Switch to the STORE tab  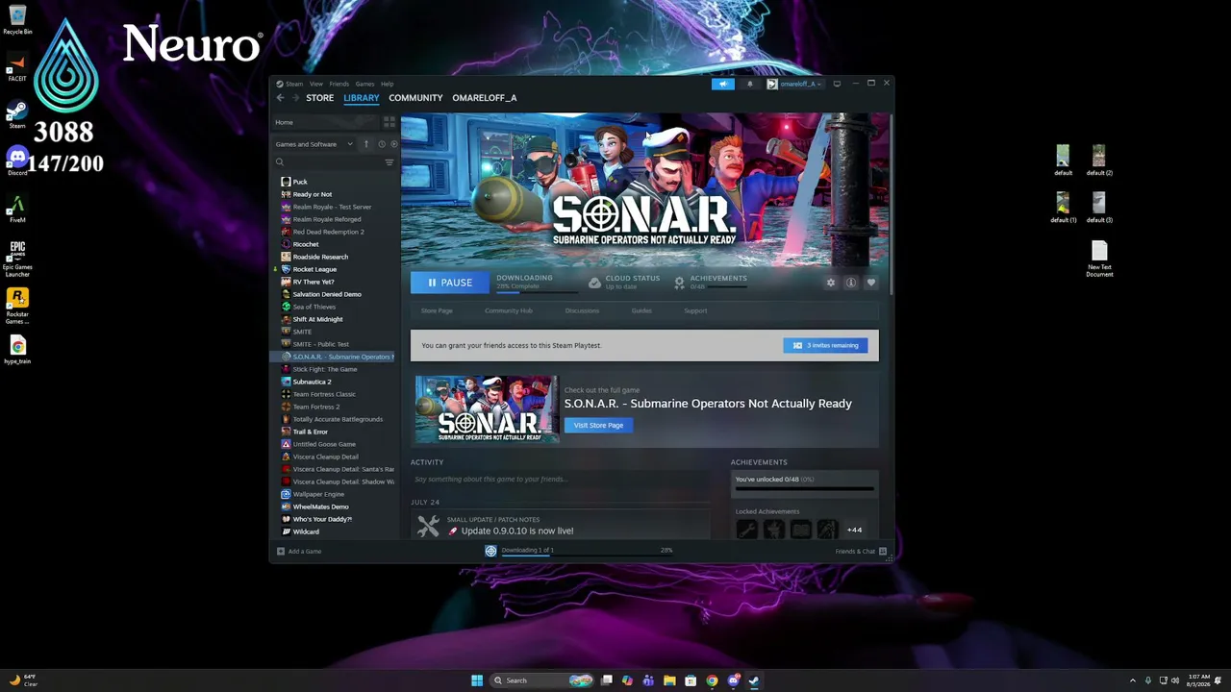319,98
